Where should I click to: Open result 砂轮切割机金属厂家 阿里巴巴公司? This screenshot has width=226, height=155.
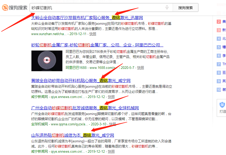(97, 45)
